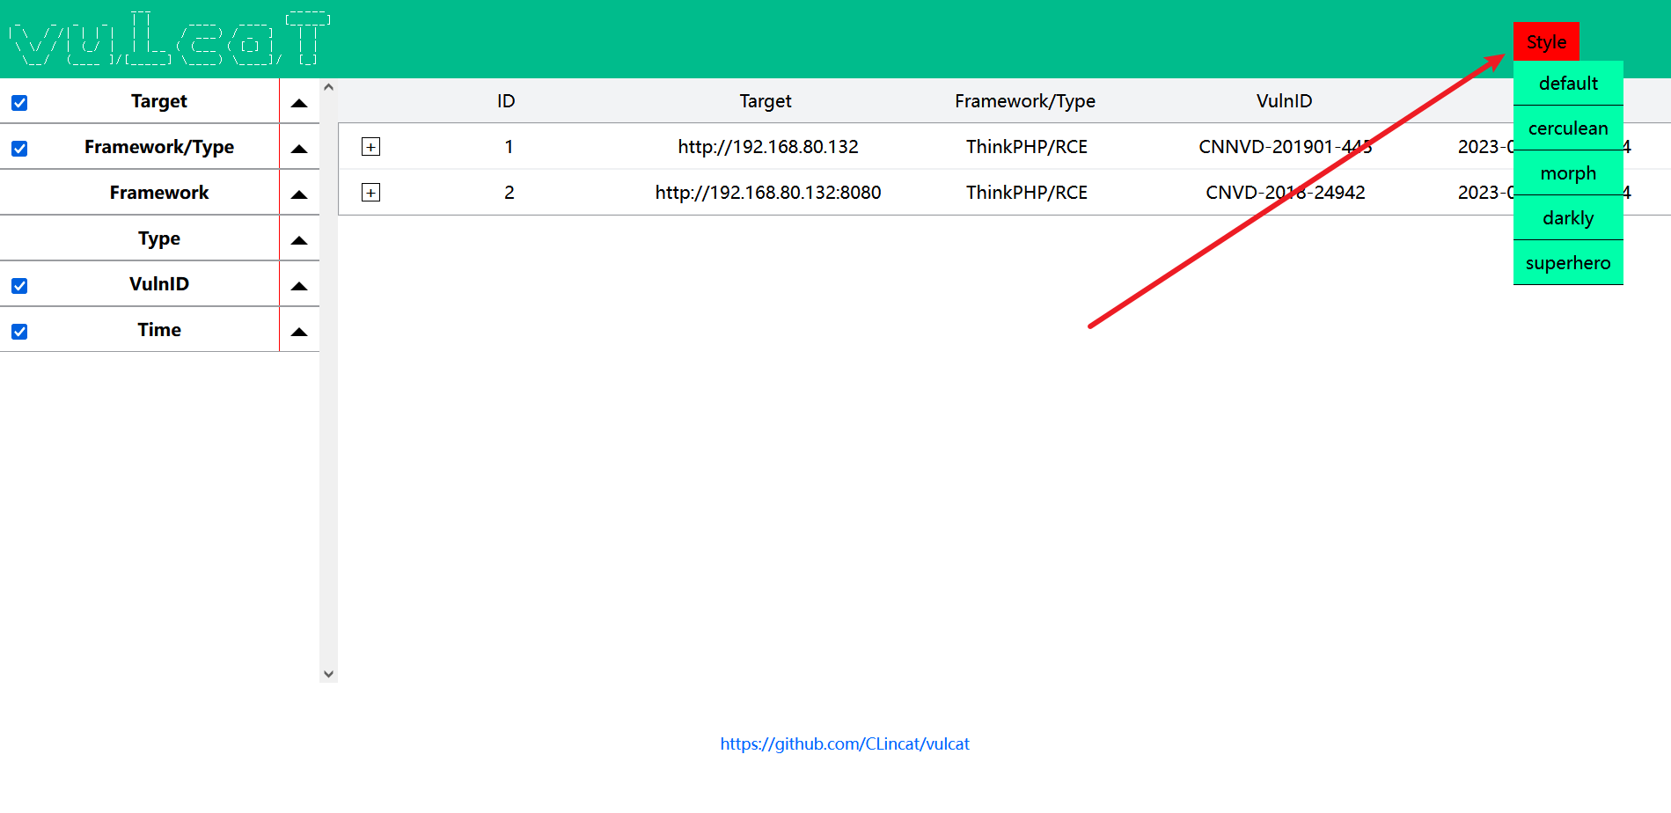Click the vulcat ASCII logo
1671x813 pixels.
click(169, 40)
